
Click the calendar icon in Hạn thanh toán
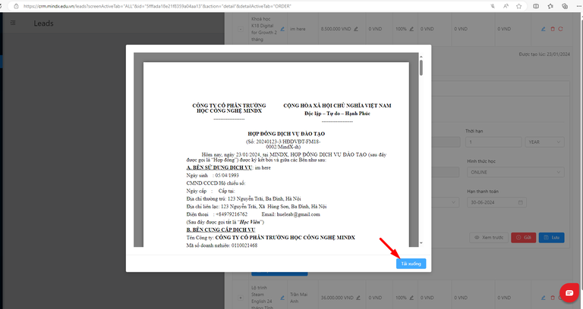[x=521, y=202]
